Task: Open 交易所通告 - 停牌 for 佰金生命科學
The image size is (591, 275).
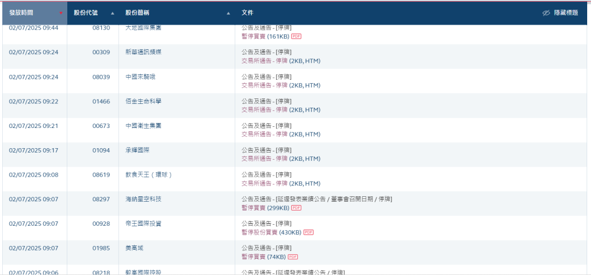Action: [265, 110]
